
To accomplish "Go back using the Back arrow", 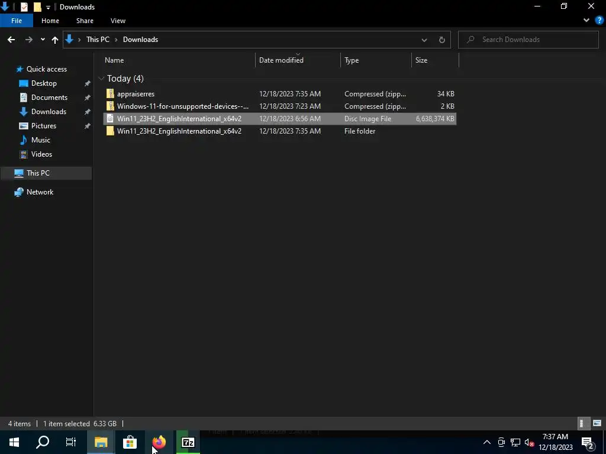I will tap(11, 40).
